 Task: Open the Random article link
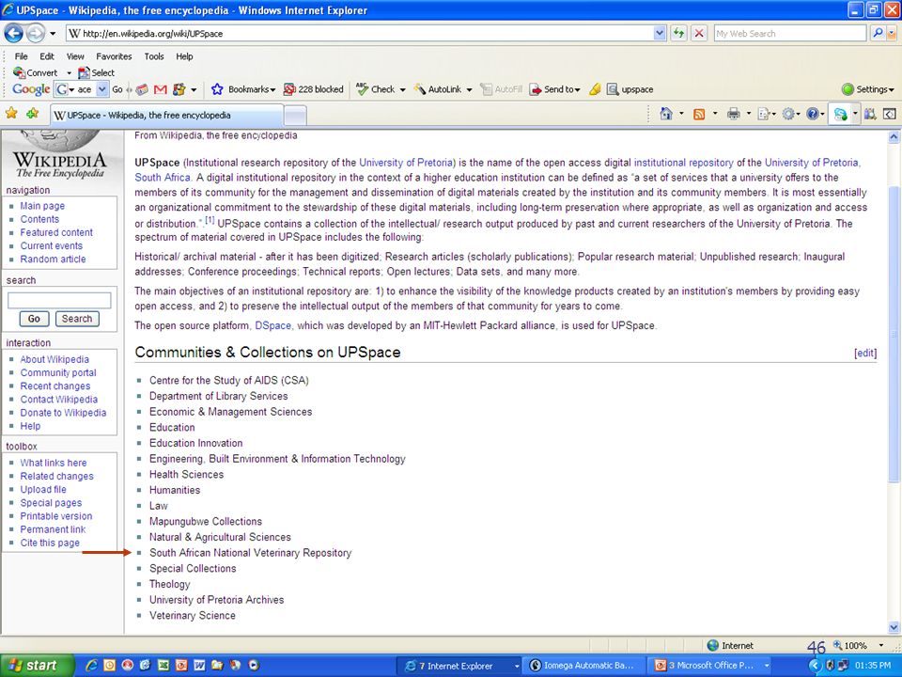pos(53,260)
